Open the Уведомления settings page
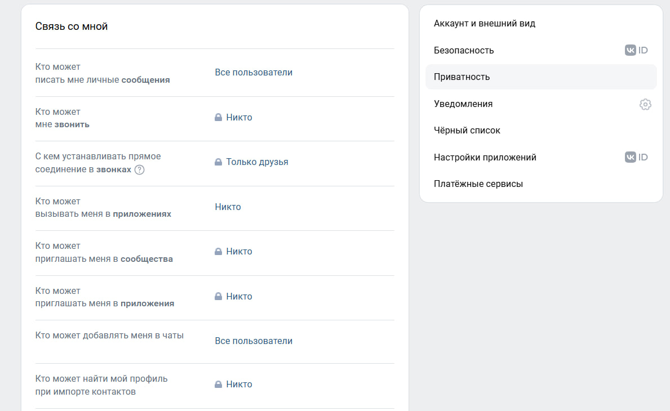The width and height of the screenshot is (670, 411). coord(463,104)
